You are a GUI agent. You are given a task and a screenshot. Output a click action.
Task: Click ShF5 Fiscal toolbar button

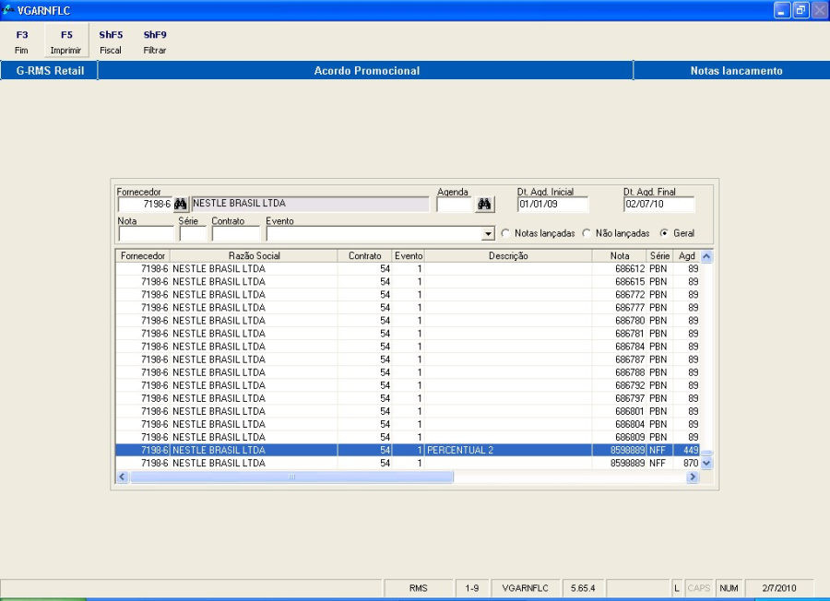pyautogui.click(x=111, y=42)
